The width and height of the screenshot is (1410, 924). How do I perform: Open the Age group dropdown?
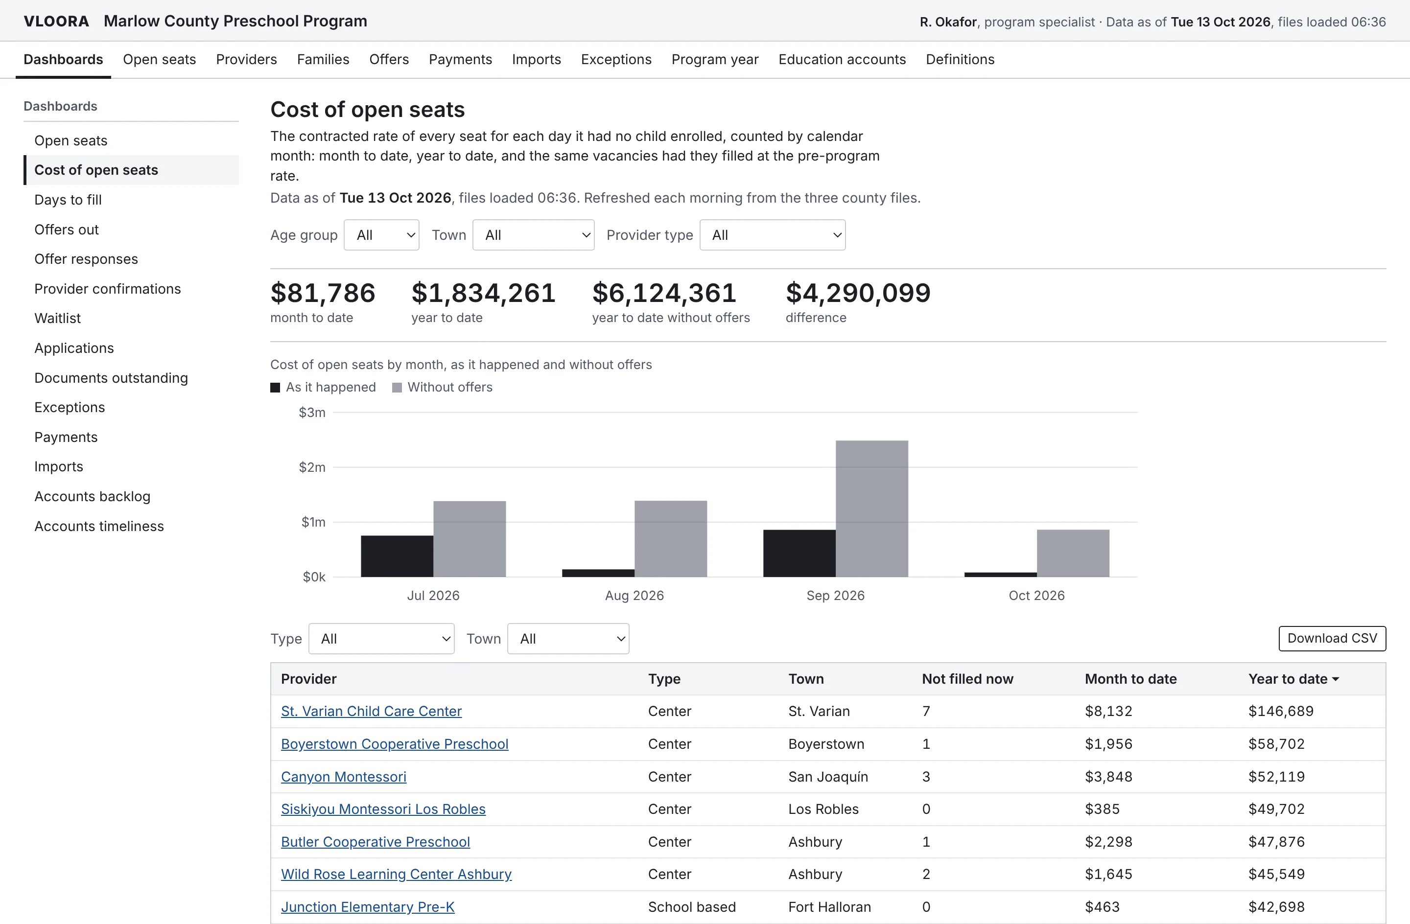click(x=381, y=235)
